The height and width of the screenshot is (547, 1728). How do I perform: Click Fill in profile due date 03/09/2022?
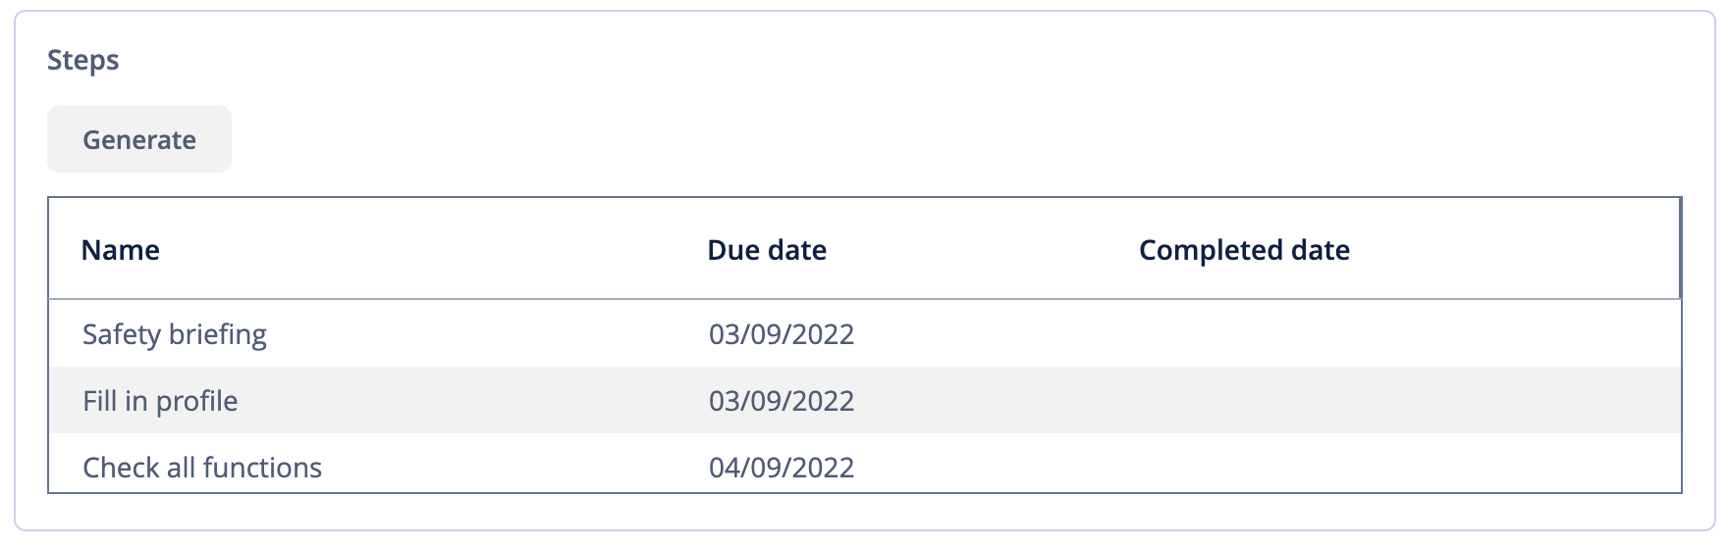click(782, 401)
